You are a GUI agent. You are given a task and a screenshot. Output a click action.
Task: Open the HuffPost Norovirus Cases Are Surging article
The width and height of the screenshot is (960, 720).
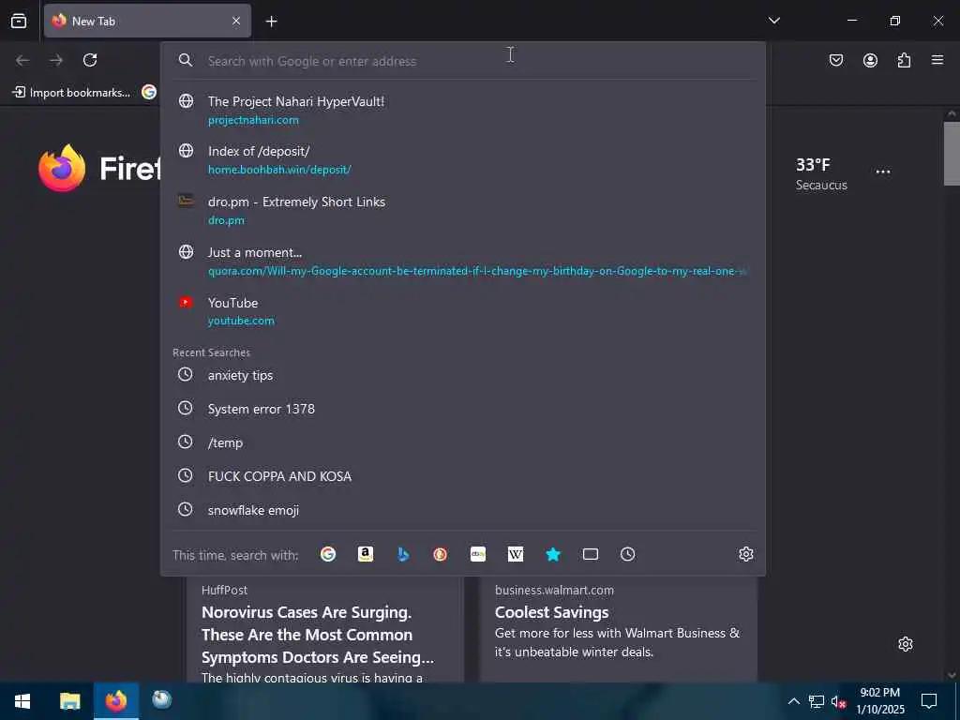[x=325, y=631]
